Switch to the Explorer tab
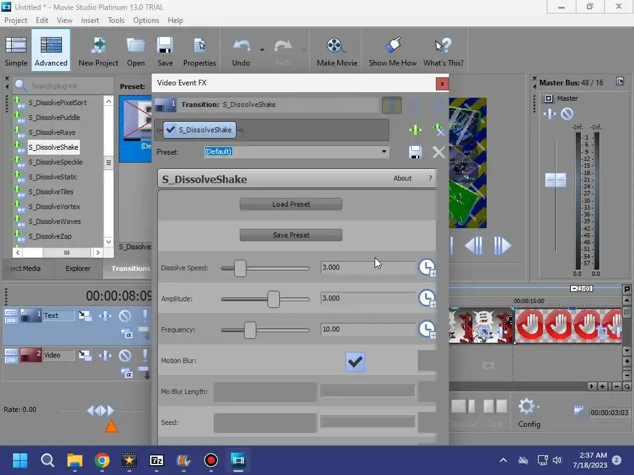This screenshot has height=475, width=634. coord(77,268)
